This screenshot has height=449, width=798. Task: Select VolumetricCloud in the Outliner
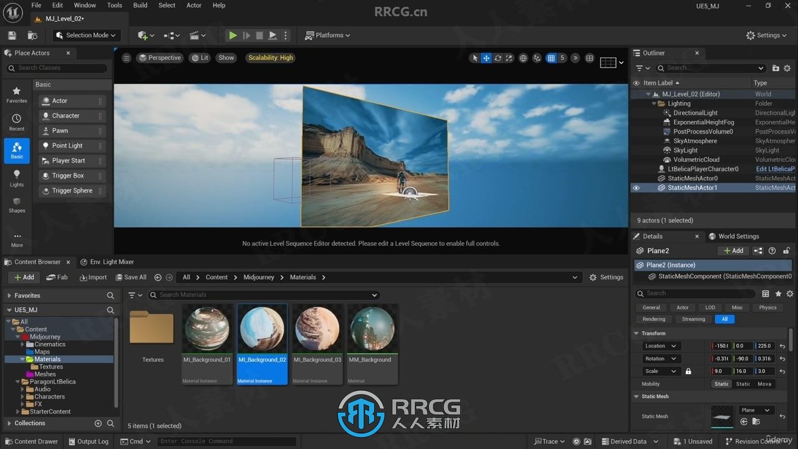click(x=696, y=160)
